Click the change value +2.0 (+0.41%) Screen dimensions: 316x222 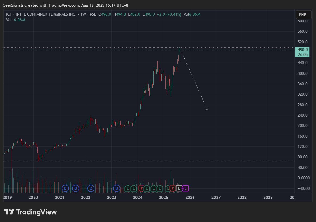[x=169, y=14]
